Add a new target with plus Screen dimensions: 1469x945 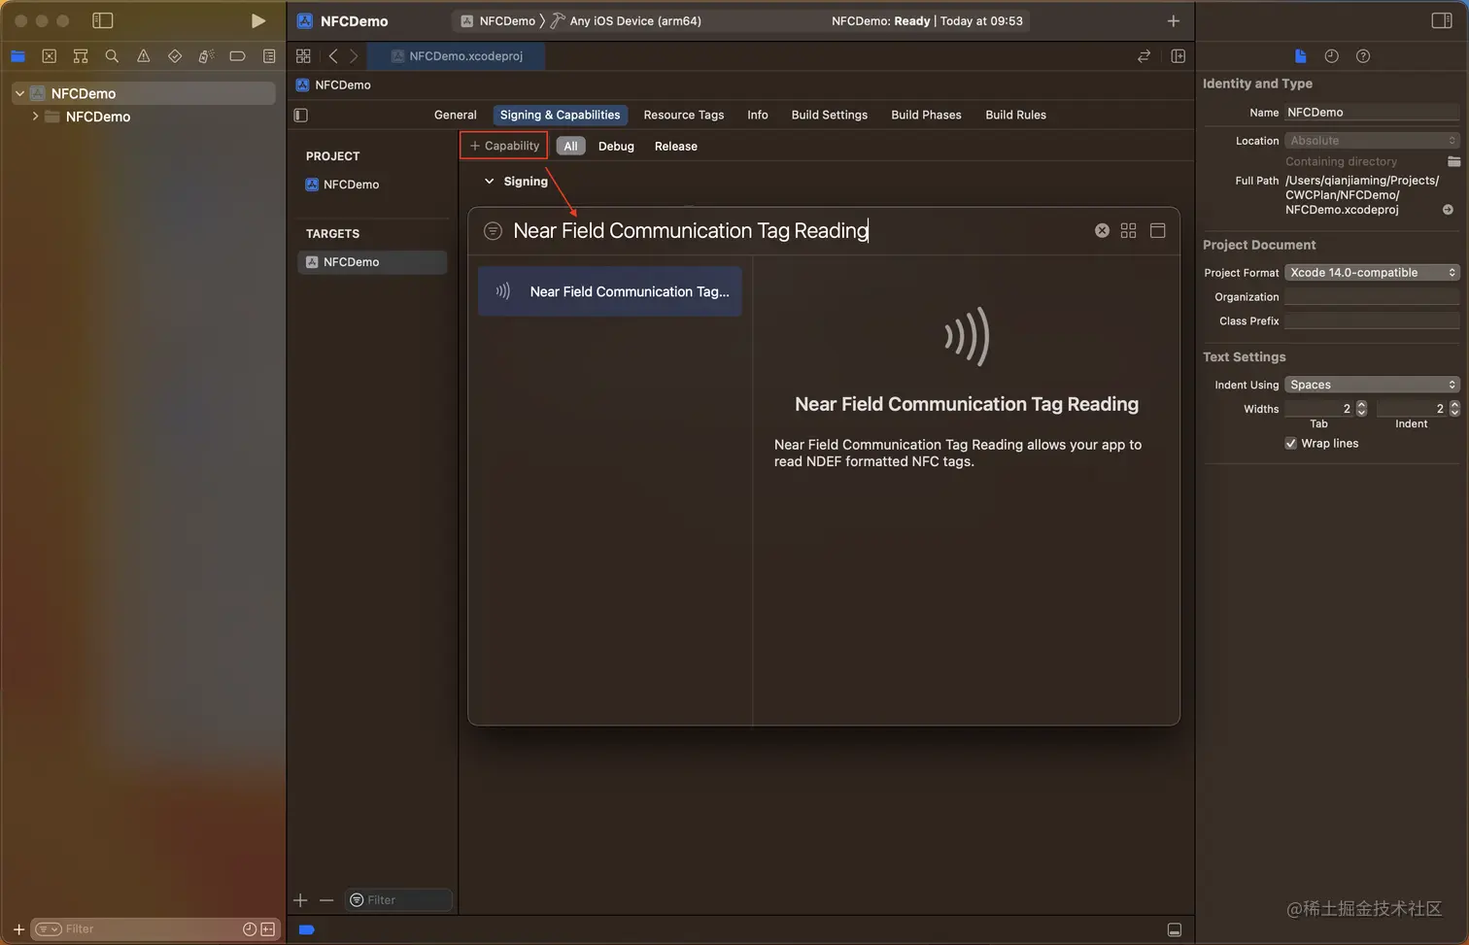tap(300, 900)
